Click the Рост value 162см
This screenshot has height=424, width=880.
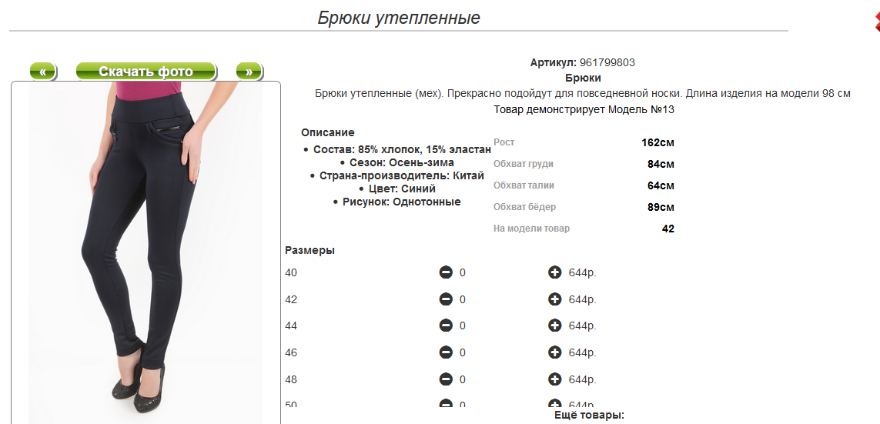click(657, 142)
